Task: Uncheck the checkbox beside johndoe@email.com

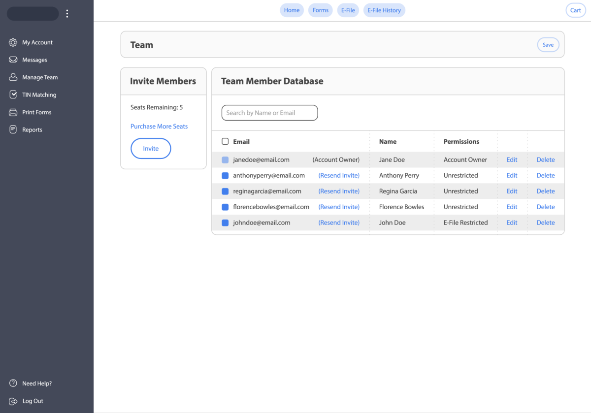Action: pos(225,222)
